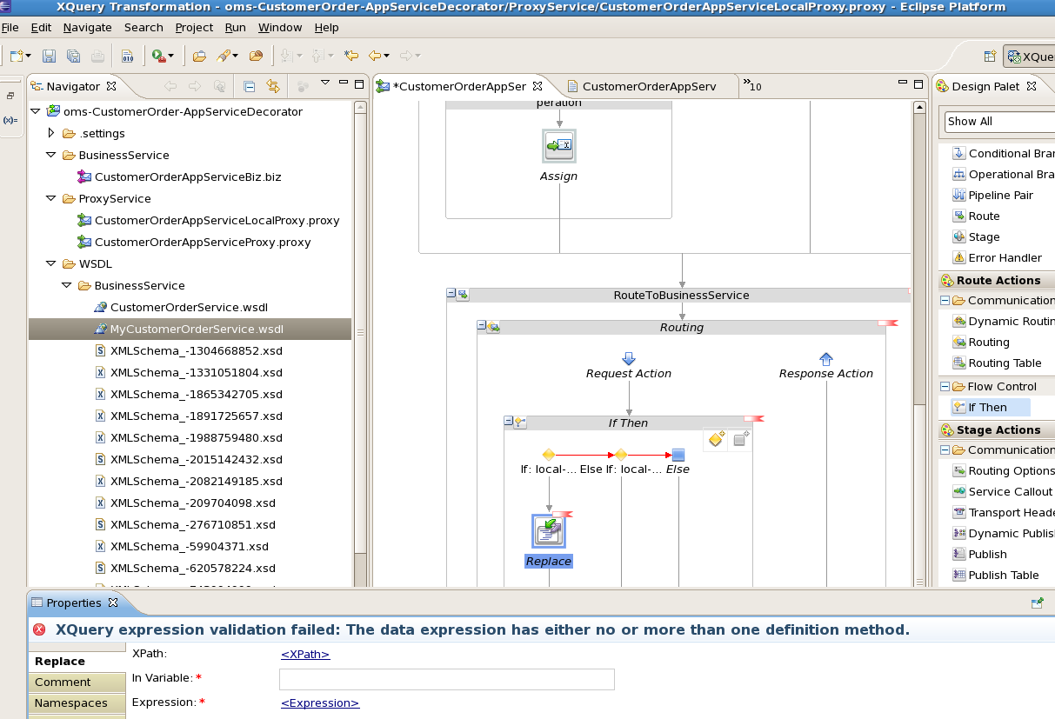Click the Request Action arrow icon
The width and height of the screenshot is (1055, 719).
tap(629, 358)
